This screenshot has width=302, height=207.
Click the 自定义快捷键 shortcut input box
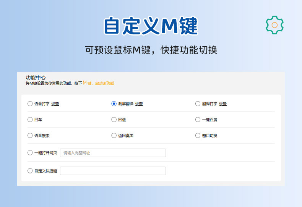(x=113, y=171)
